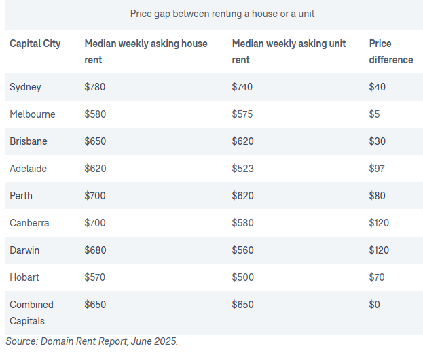Click Sydney's $780 house rent value
The image size is (423, 357).
click(x=95, y=87)
